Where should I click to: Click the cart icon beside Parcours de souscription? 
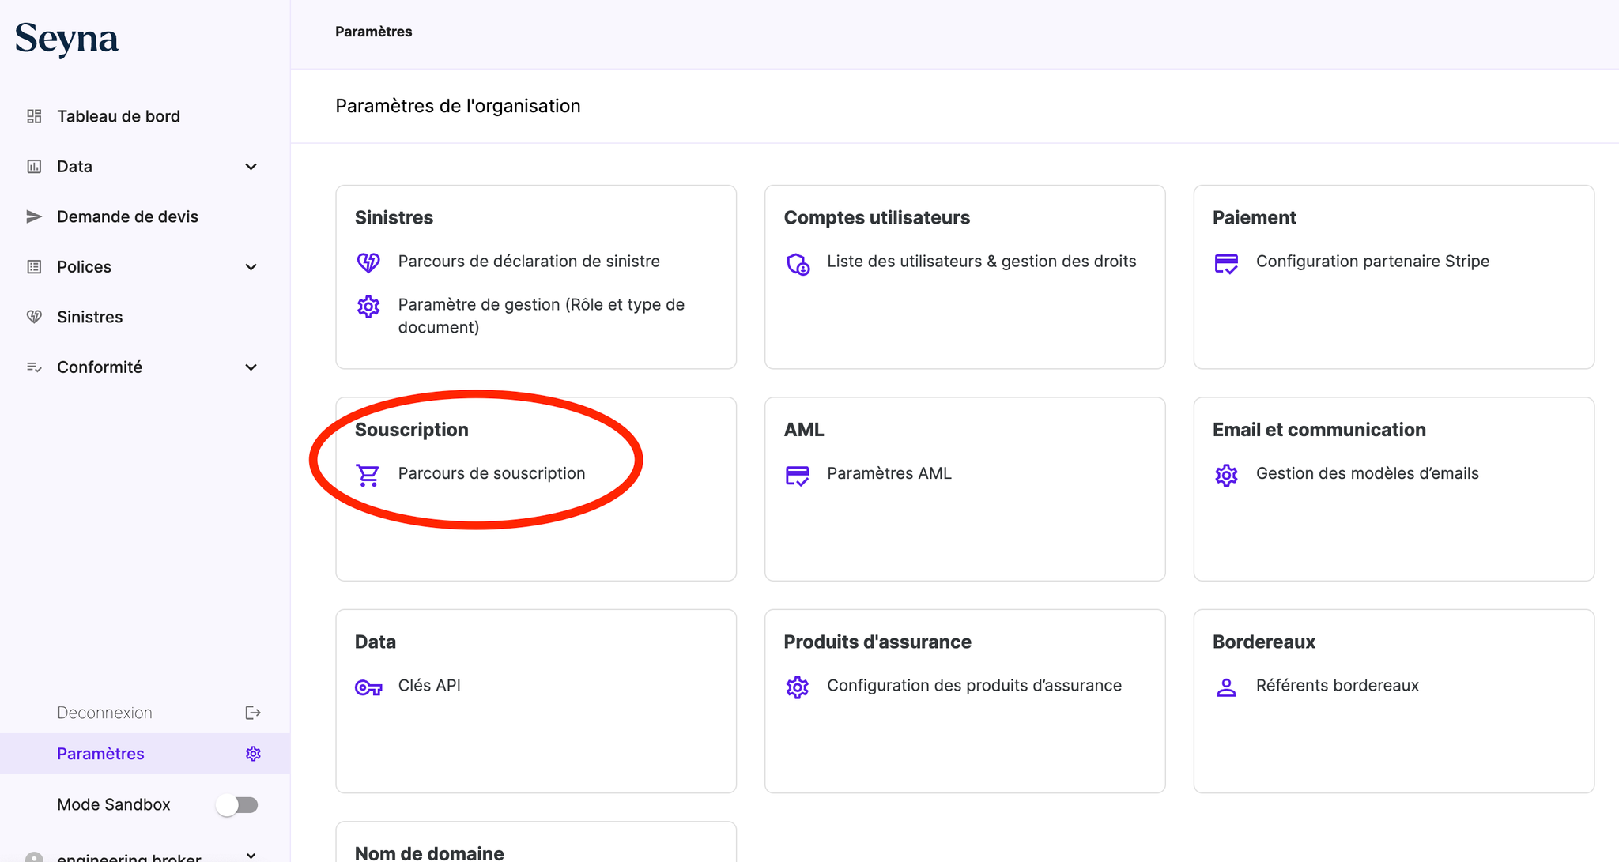click(368, 475)
